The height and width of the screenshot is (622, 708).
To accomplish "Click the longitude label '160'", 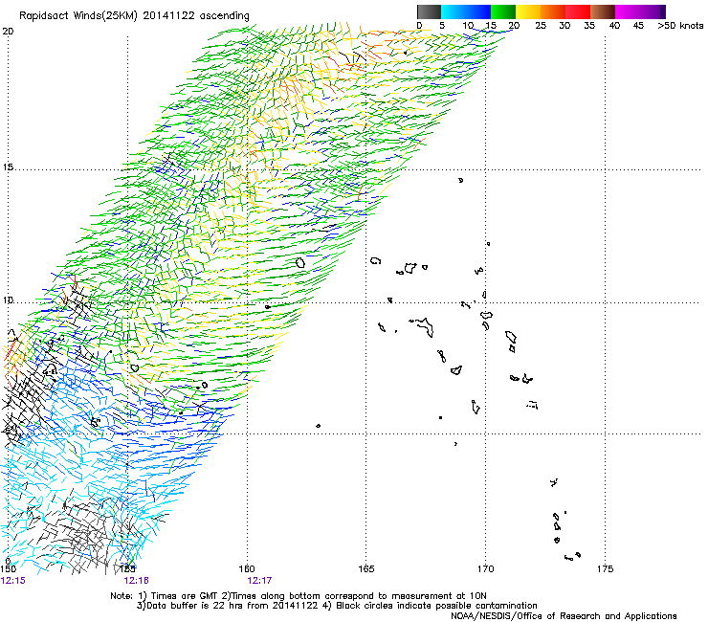I will 247,568.
